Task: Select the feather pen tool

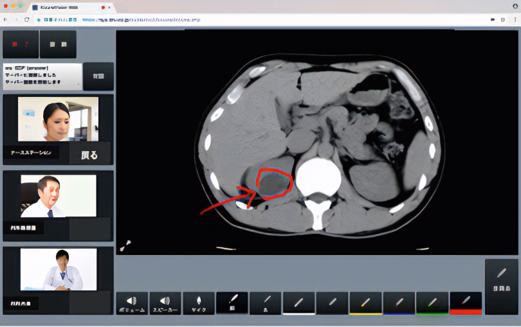Action: tap(232, 303)
